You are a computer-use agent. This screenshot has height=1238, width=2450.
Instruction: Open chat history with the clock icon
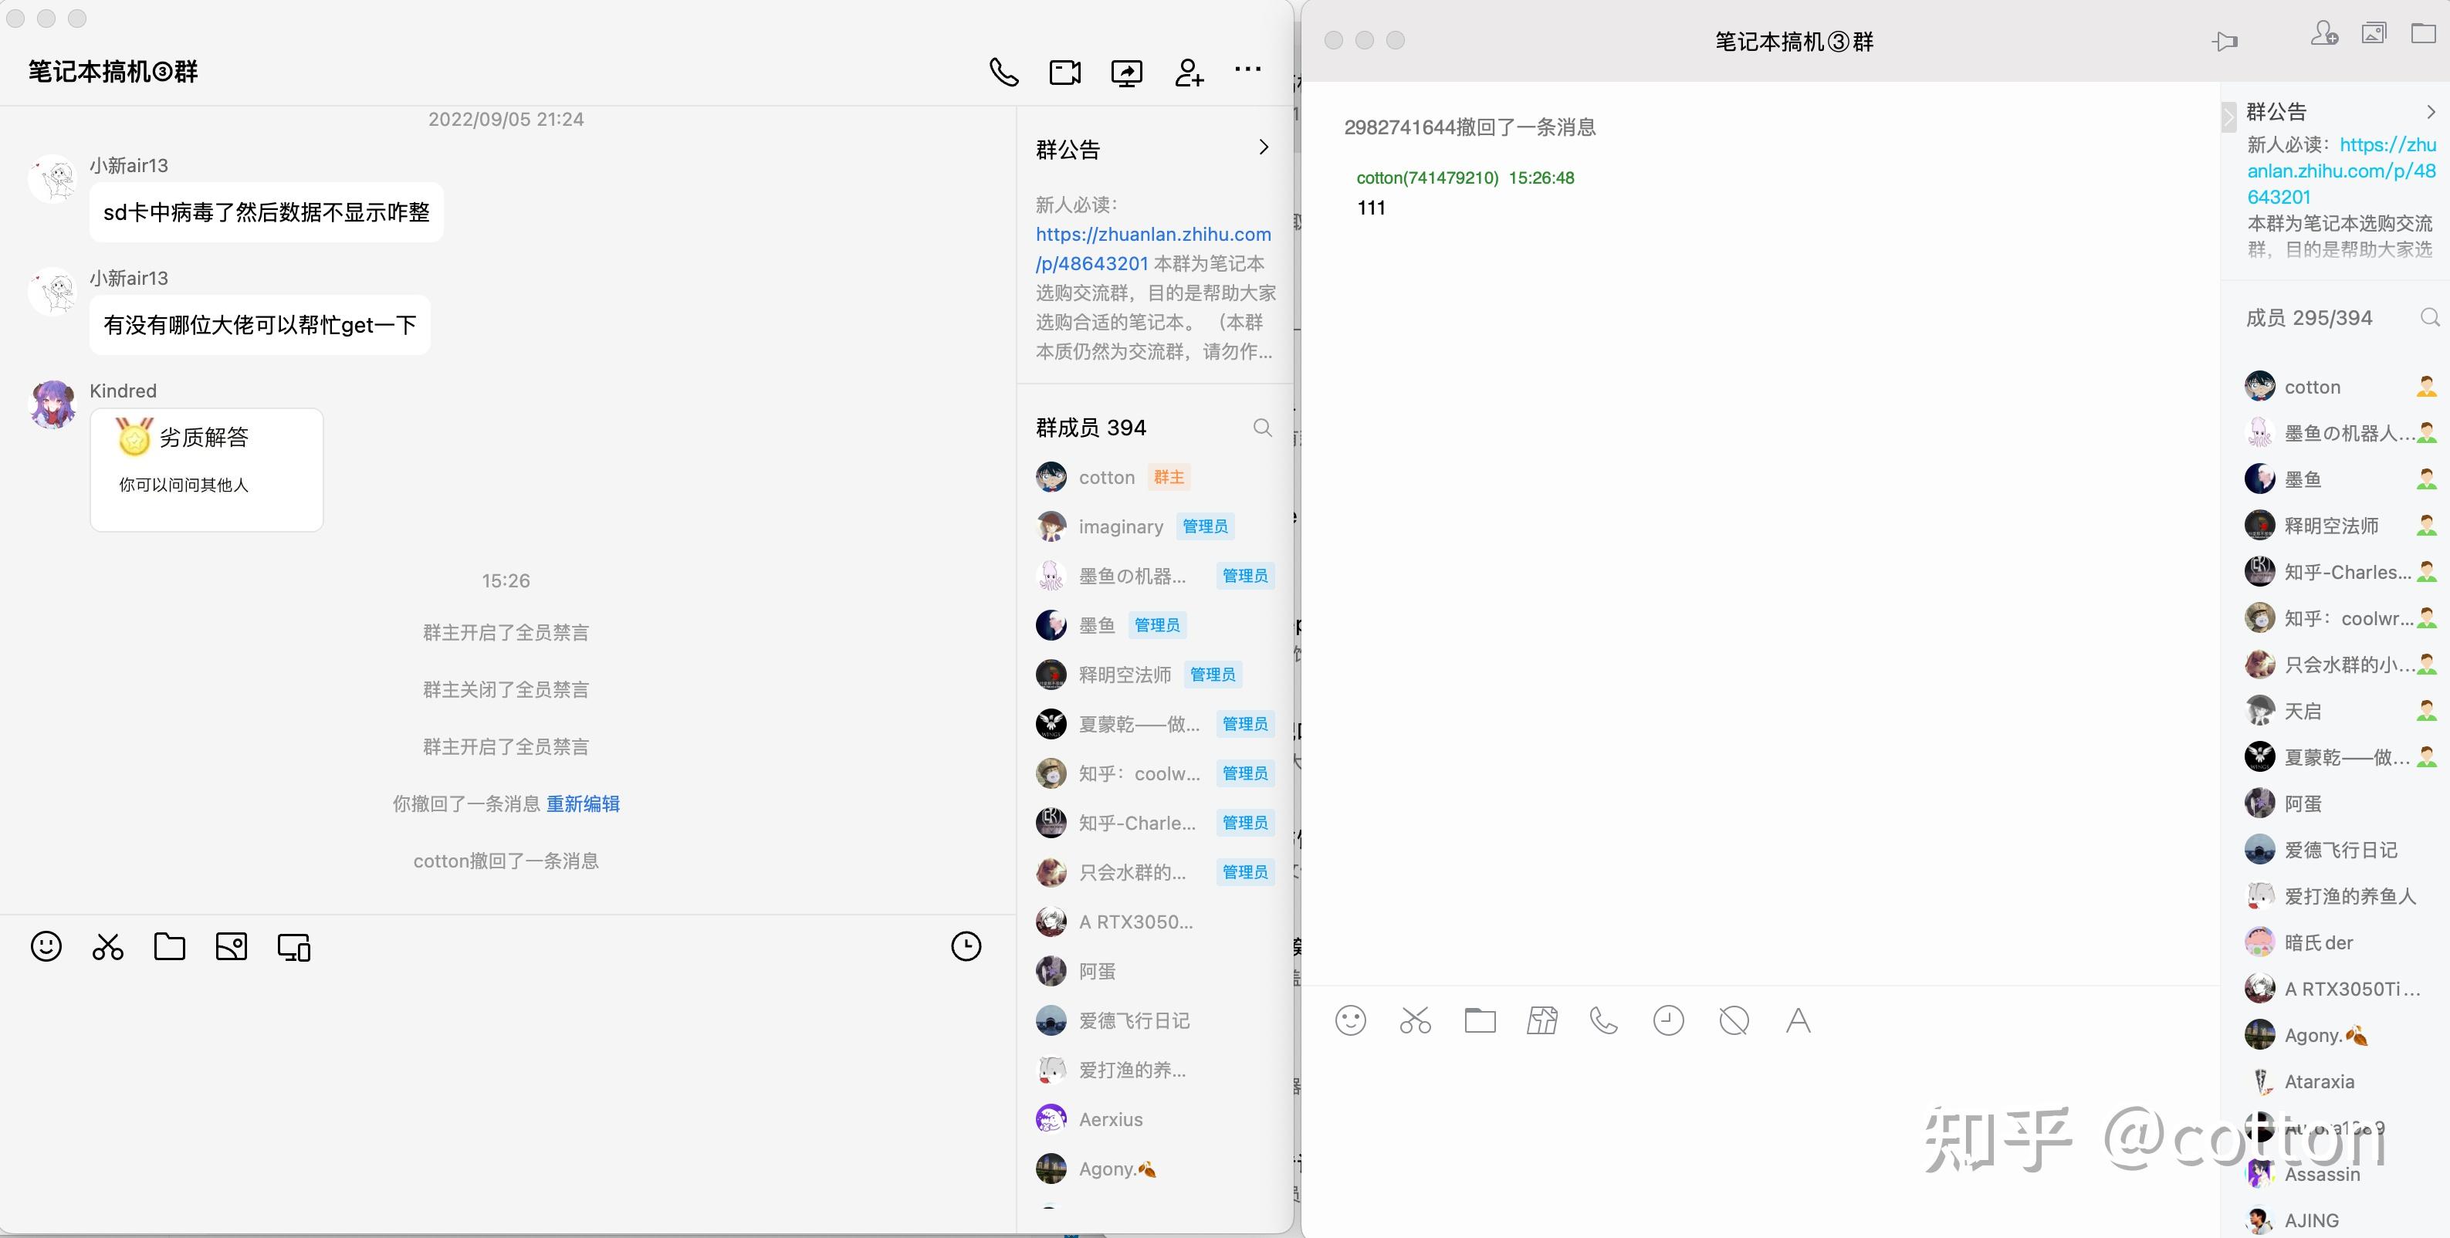coord(966,946)
